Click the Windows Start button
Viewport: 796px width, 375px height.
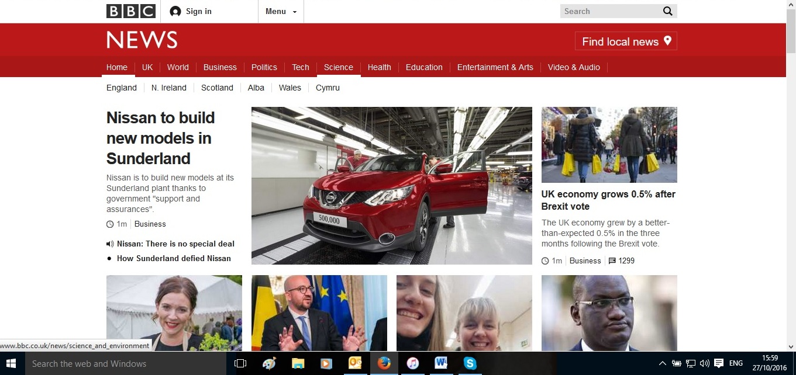(x=12, y=363)
